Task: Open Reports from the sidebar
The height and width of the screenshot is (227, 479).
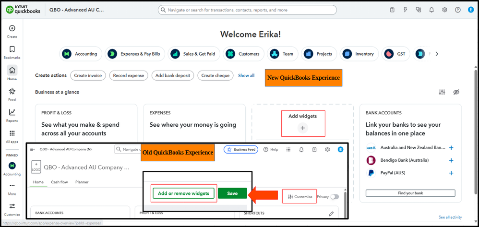Action: pos(12,116)
